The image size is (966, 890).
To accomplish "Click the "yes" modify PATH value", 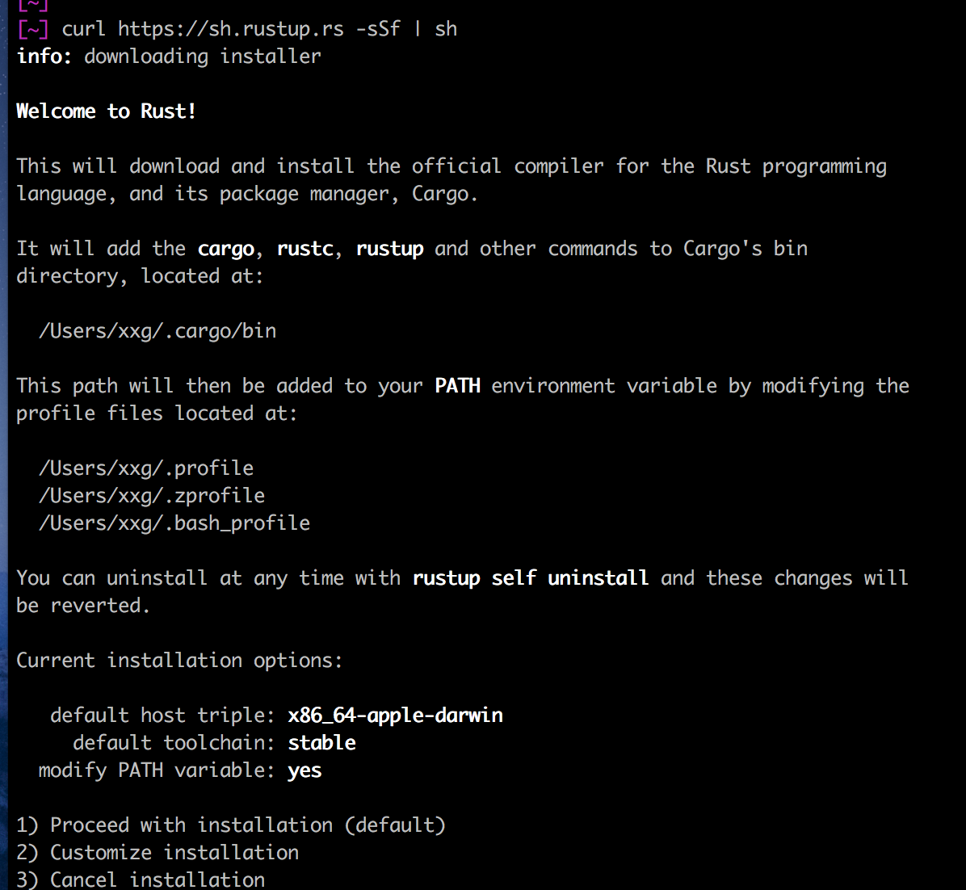I will pos(304,770).
